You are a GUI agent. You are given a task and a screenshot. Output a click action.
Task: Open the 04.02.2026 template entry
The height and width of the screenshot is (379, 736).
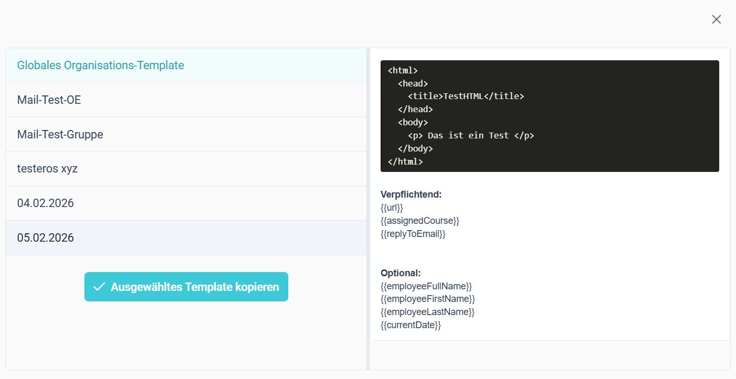(186, 203)
